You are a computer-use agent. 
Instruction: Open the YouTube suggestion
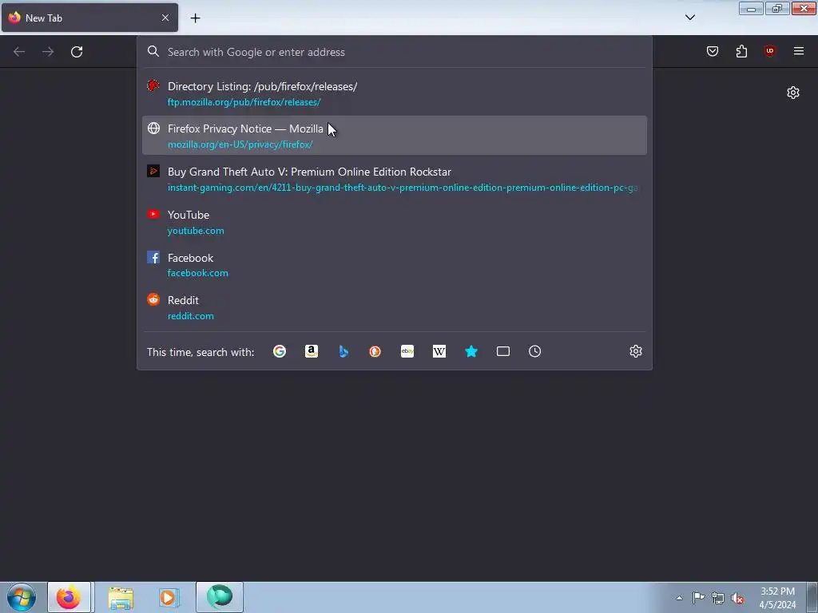point(395,222)
